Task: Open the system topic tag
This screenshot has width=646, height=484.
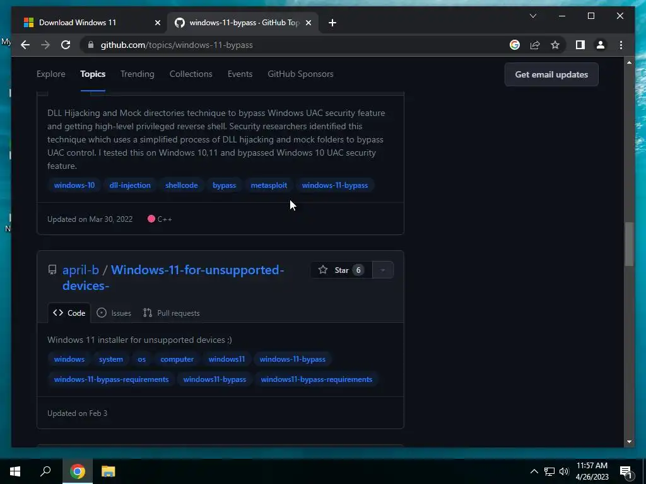Action: click(111, 359)
